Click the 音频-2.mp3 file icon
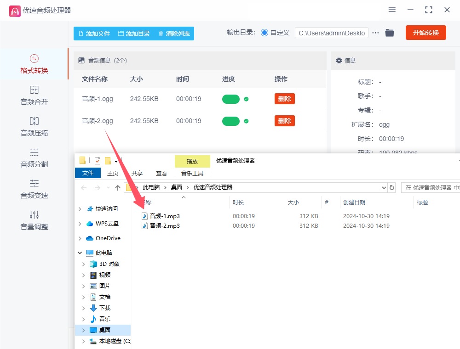 tap(144, 226)
